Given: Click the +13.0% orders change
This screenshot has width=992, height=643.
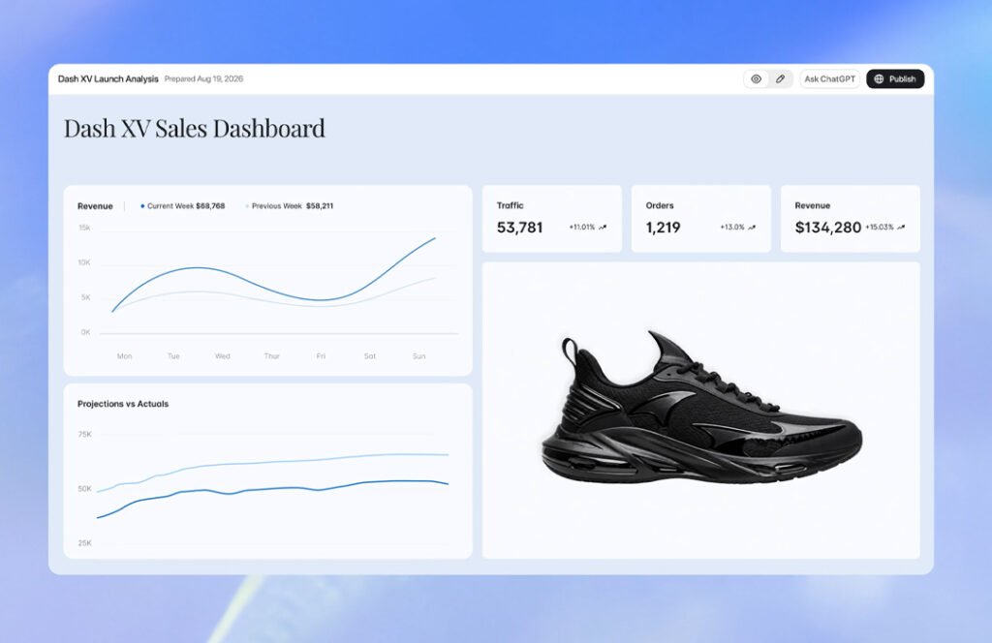Looking at the screenshot, I should pos(732,227).
